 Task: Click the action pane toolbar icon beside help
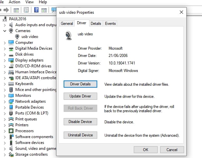pos(44,10)
